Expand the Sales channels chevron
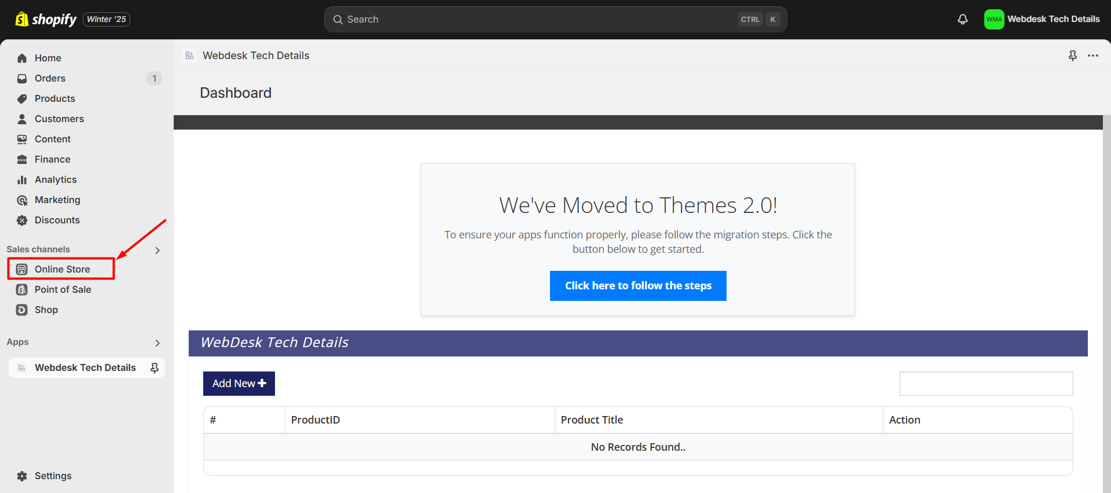This screenshot has width=1111, height=493. 157,250
